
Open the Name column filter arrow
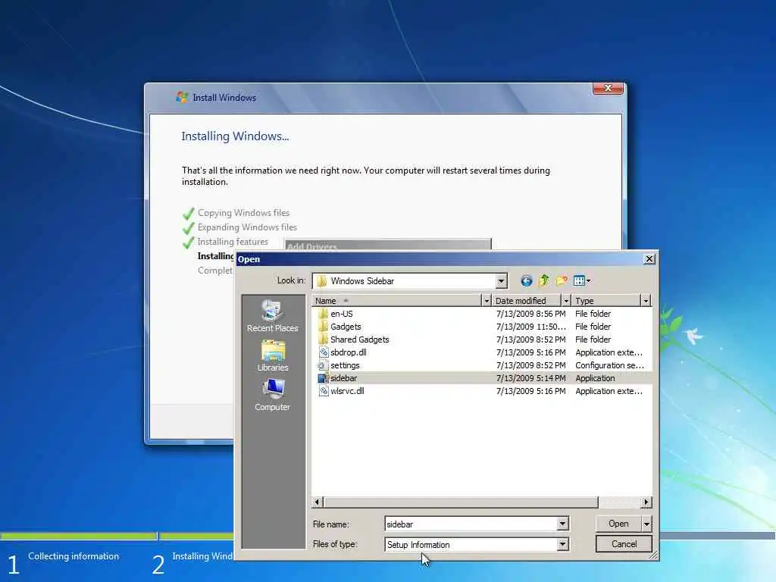click(487, 301)
